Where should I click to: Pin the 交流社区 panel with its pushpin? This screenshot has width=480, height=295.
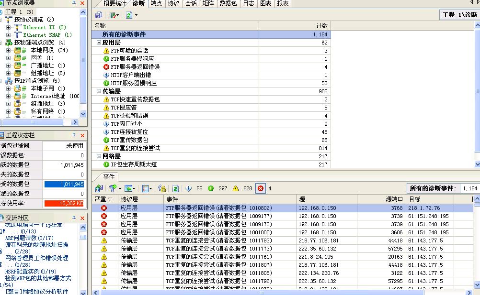point(74,218)
